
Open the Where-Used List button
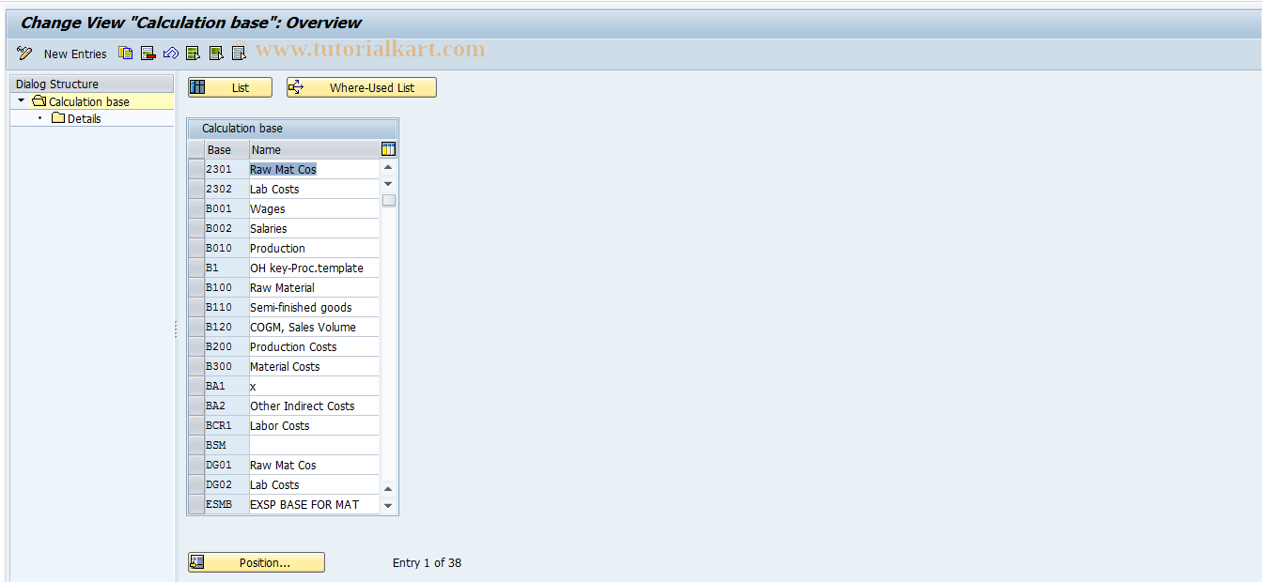point(362,87)
